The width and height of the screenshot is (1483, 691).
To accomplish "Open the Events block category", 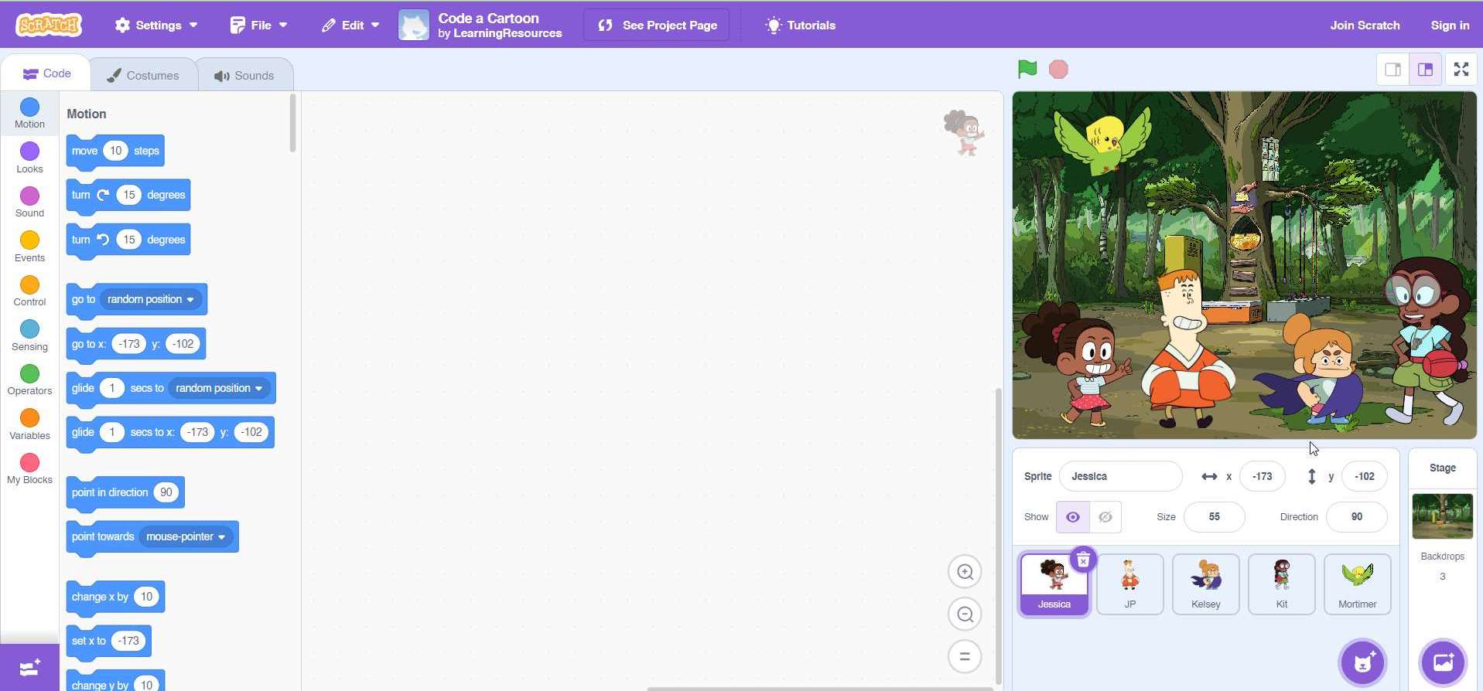I will [x=29, y=247].
